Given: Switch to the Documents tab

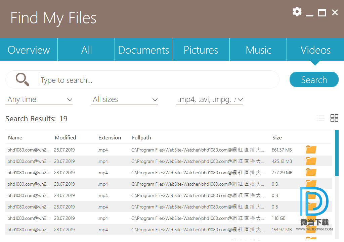Looking at the screenshot, I should point(143,50).
